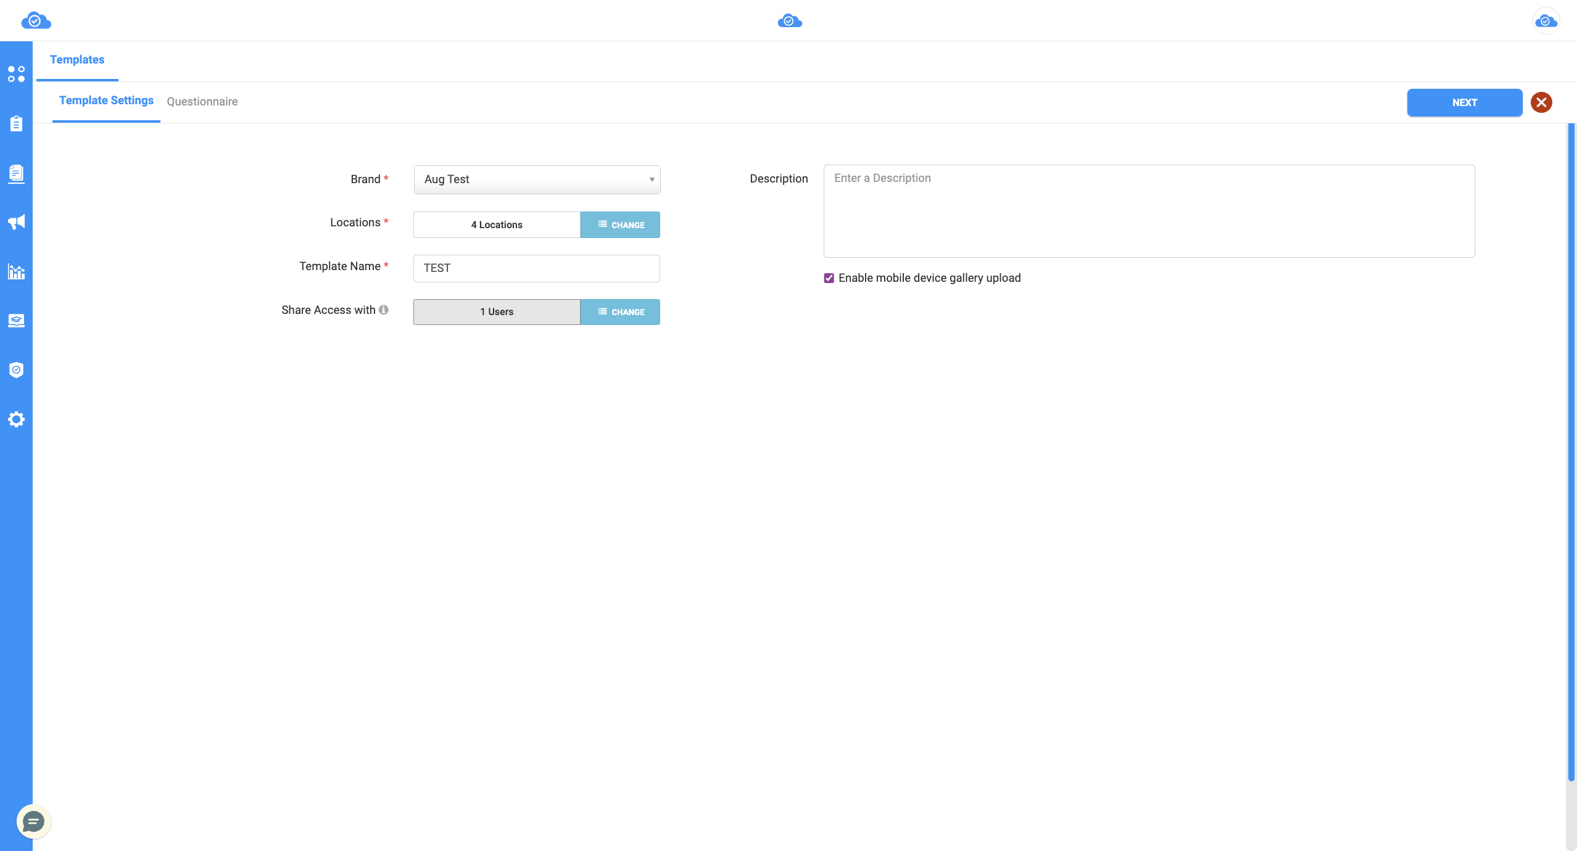This screenshot has width=1577, height=851.
Task: Click the chat support icon bottom left
Action: (33, 821)
